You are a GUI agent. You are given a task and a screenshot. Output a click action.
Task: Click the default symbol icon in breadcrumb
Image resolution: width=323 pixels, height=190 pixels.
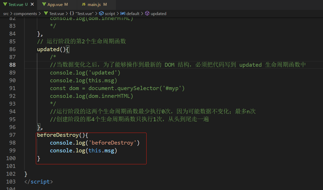coord(123,13)
